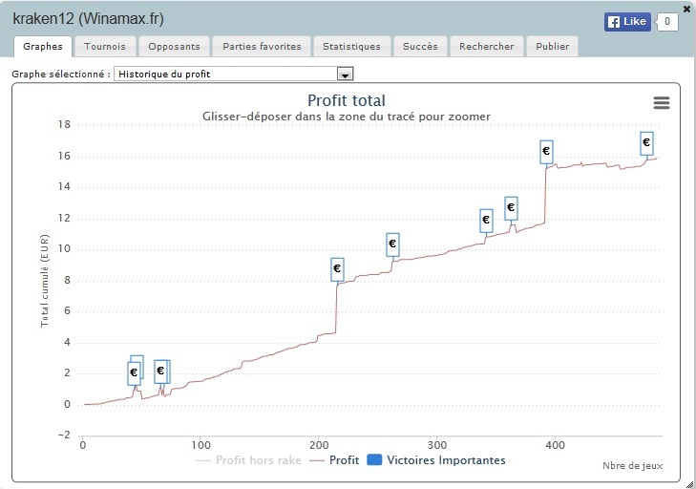The image size is (696, 489).
Task: Click the Historique du profit combo box
Action: [234, 74]
